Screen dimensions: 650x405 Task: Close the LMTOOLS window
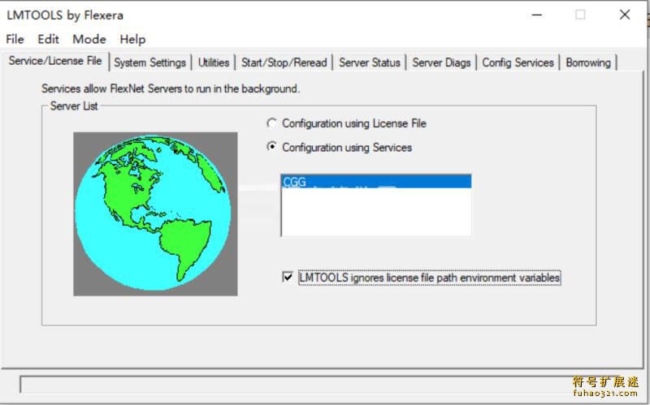[625, 15]
